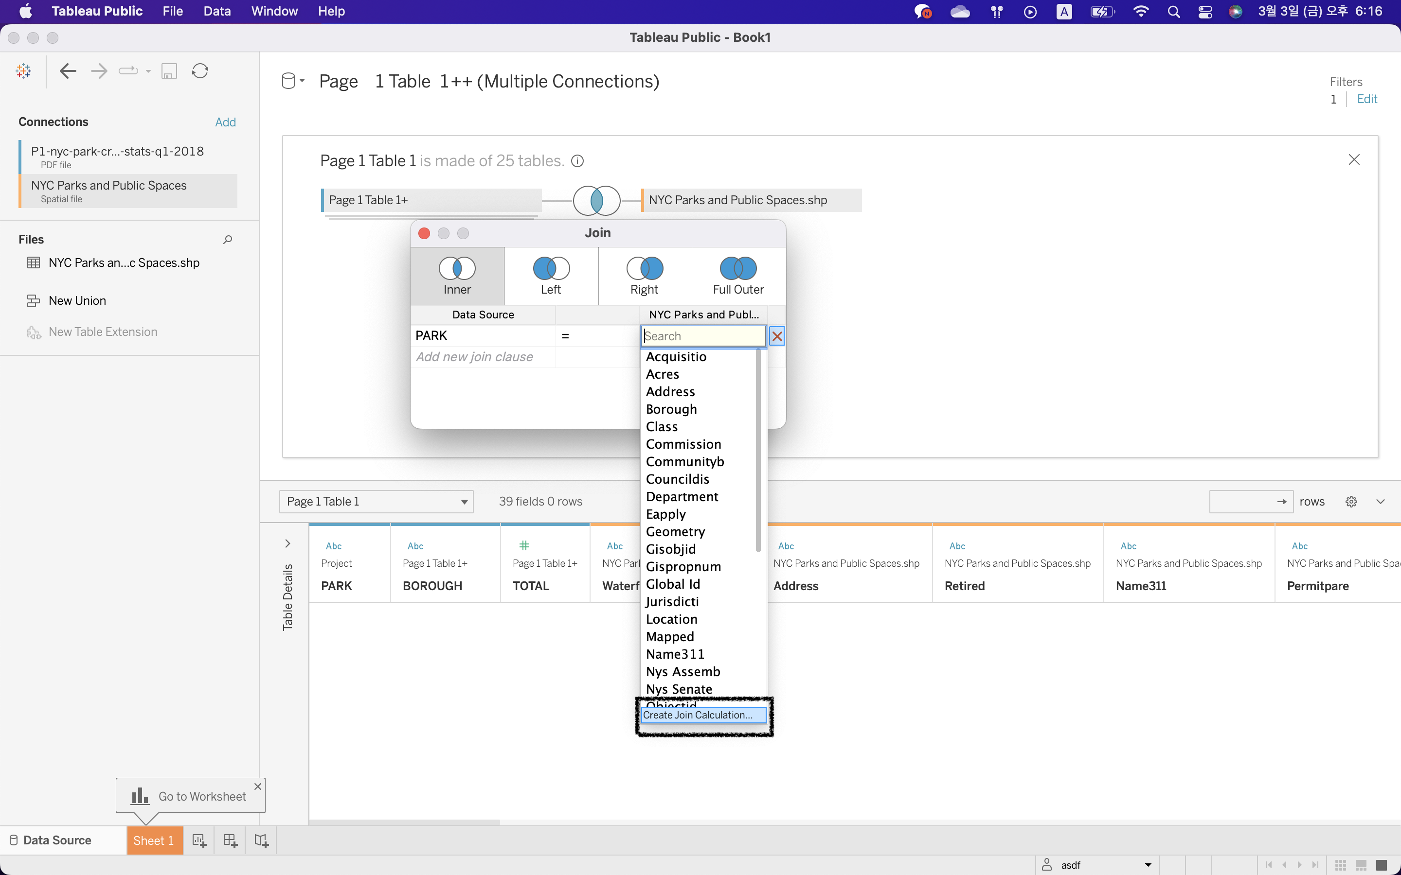Screen dimensions: 1401x875
Task: Click the New Worksheet icon at bottom
Action: click(199, 840)
